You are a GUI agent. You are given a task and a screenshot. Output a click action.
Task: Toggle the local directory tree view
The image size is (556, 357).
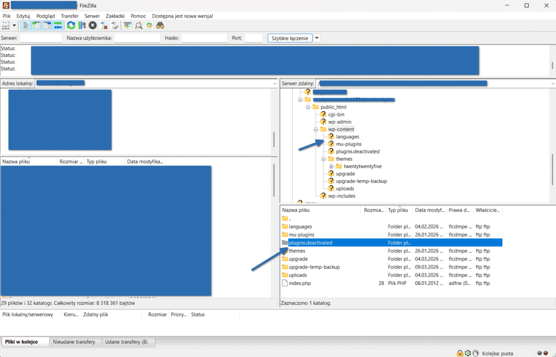click(36, 25)
